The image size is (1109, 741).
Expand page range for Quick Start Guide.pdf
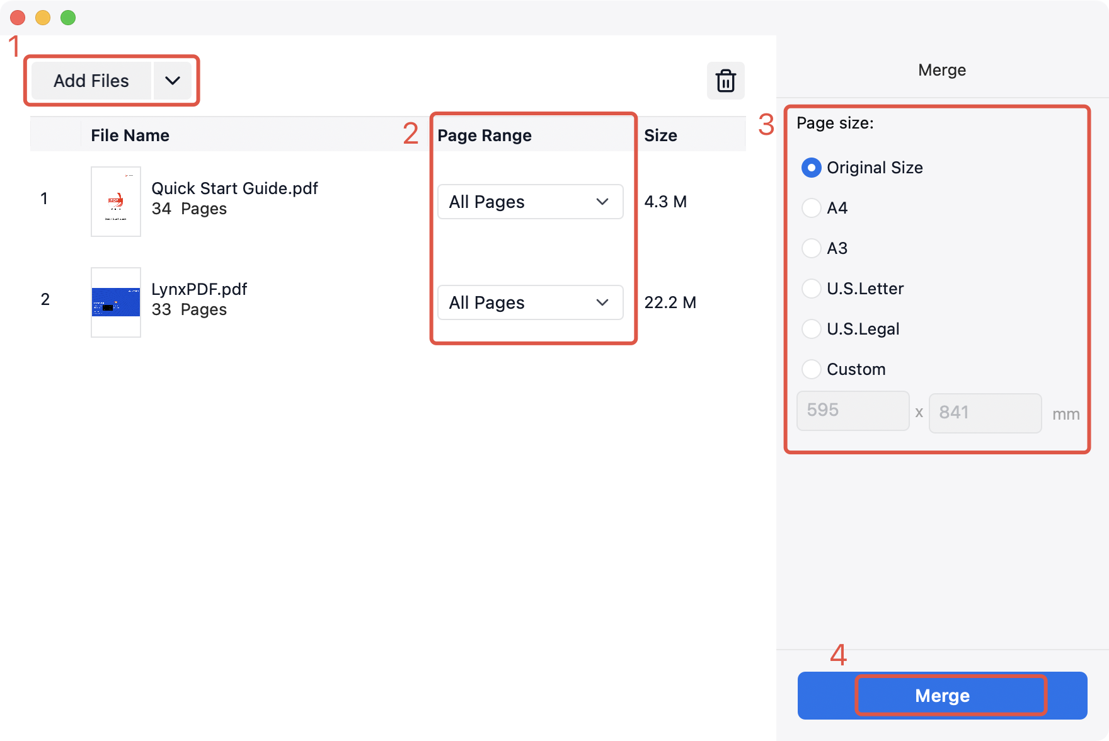[x=530, y=202]
